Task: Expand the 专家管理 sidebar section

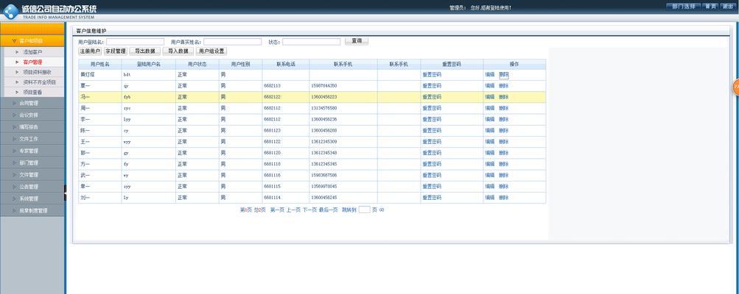Action: point(32,151)
